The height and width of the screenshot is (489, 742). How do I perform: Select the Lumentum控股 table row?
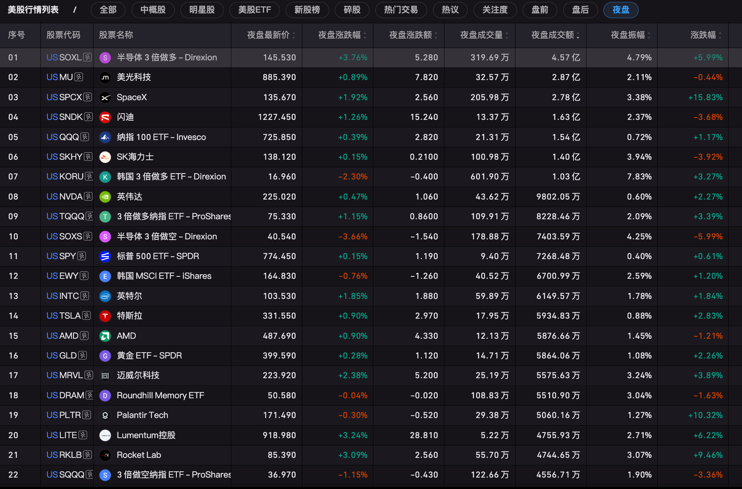(371, 435)
